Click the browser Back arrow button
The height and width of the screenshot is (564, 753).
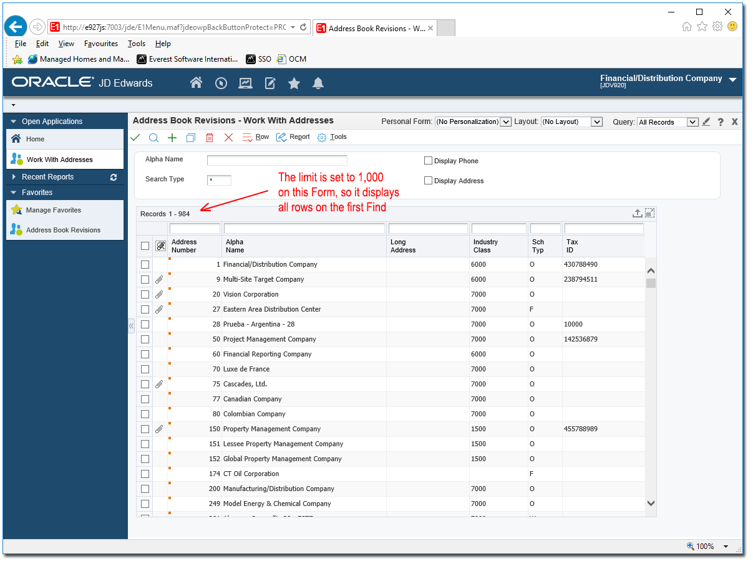pos(16,27)
